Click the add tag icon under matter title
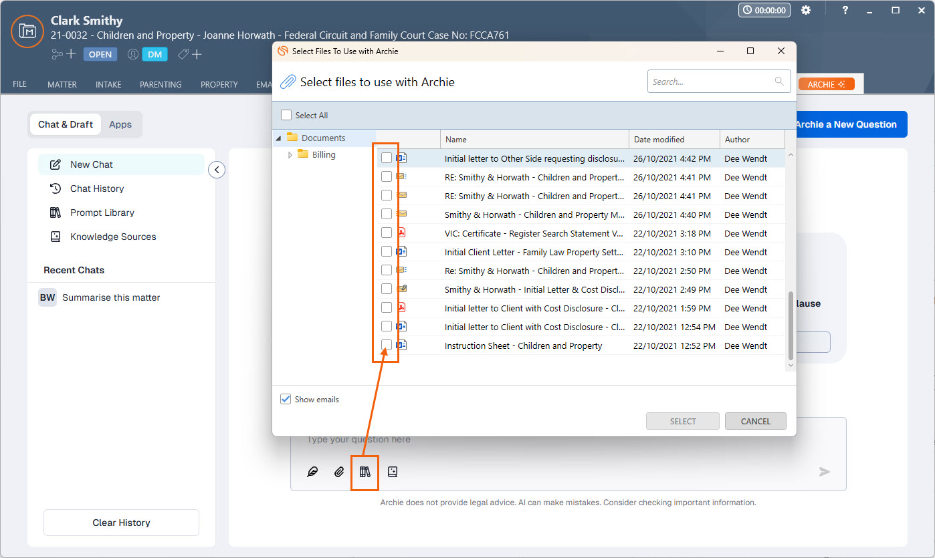Screen dimensions: 935x558 190,54
